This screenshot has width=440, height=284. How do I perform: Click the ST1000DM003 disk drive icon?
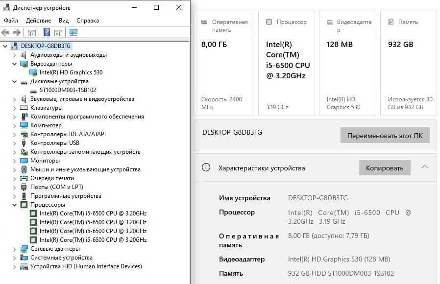click(x=33, y=91)
